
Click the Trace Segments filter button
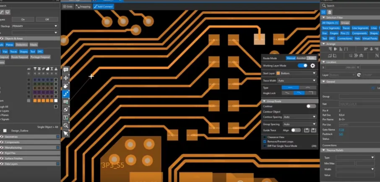coord(331,28)
